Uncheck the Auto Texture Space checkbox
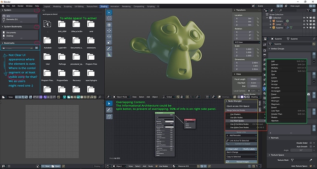This screenshot has height=169, width=317. (311, 166)
